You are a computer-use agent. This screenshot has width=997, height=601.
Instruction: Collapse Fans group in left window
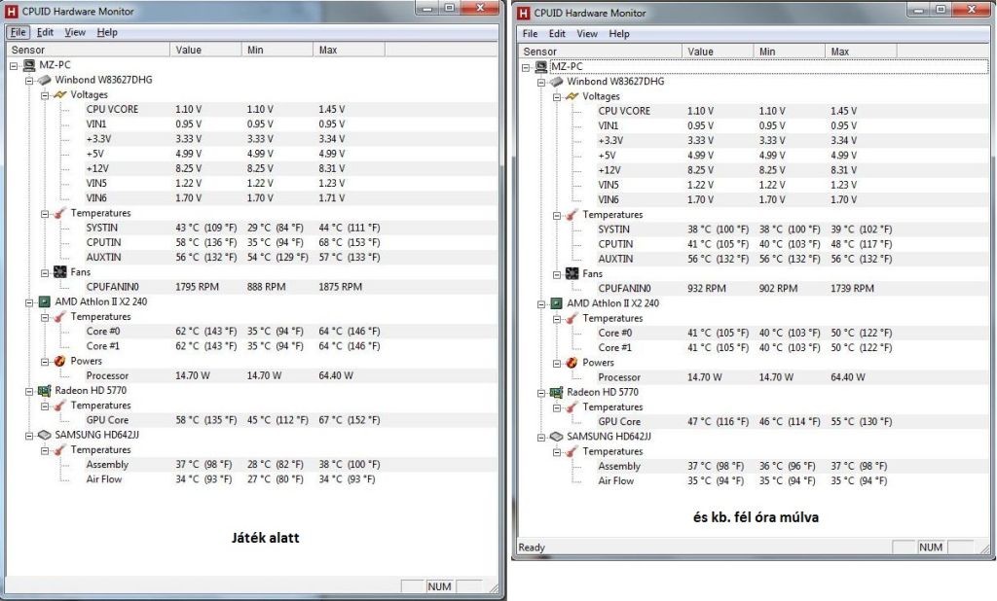click(45, 272)
